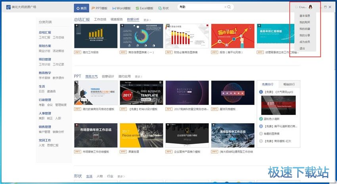Switch to the 畅销排行 ranking tab
The image size is (337, 184).
tap(289, 84)
